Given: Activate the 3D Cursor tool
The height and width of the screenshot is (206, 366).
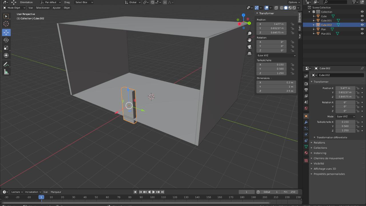Looking at the screenshot, I should [6, 24].
